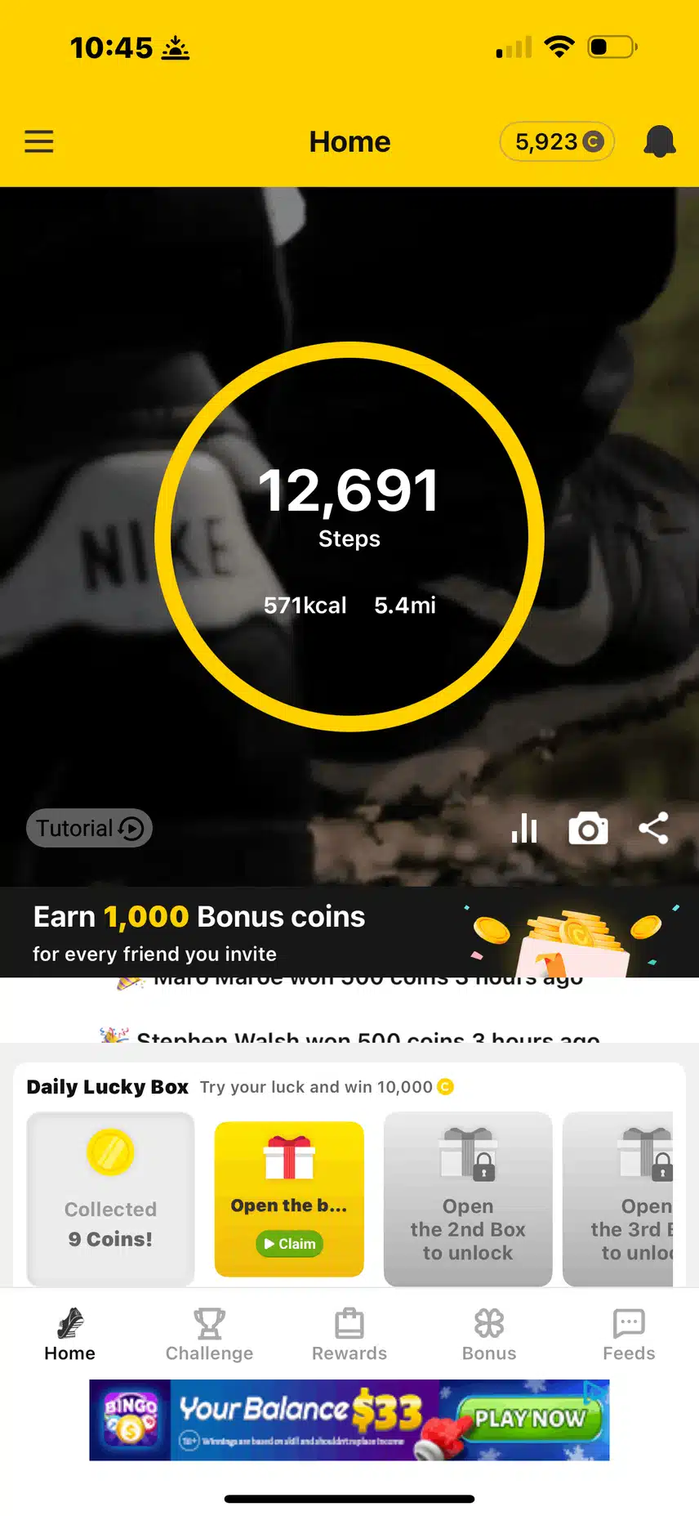Viewport: 699px width, 1516px height.
Task: Open the Feeds tab
Action: (629, 1335)
